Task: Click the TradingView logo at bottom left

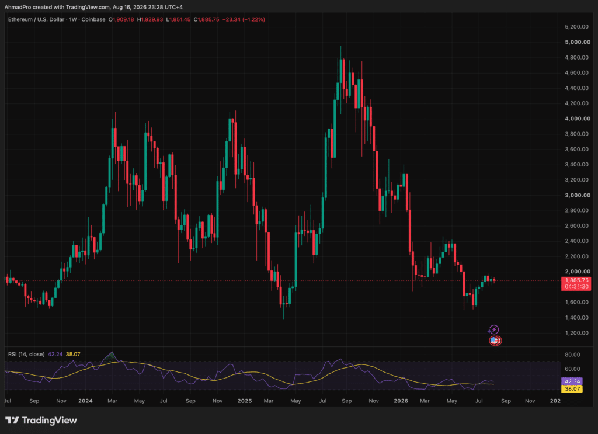Action: (41, 420)
